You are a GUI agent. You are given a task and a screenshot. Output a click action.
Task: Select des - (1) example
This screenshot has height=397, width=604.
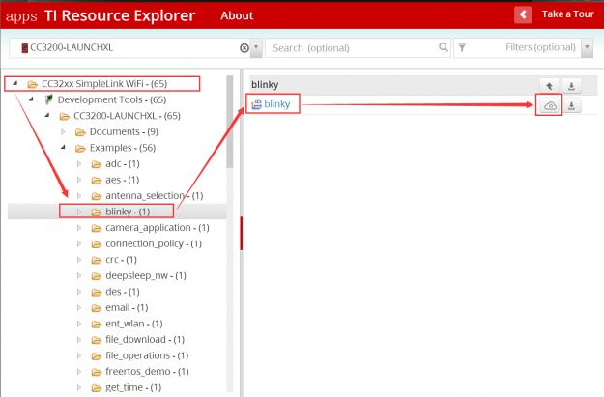coord(123,292)
